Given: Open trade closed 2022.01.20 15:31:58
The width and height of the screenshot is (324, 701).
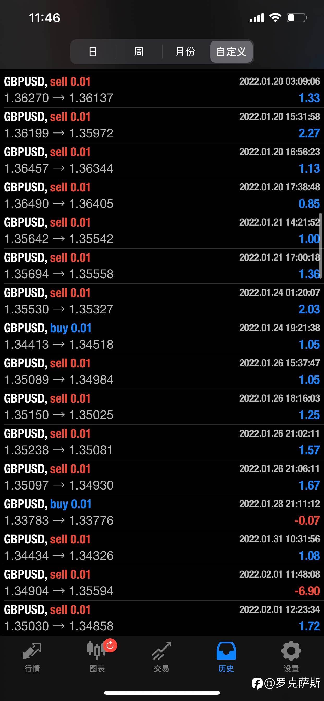Looking at the screenshot, I should click(x=162, y=125).
